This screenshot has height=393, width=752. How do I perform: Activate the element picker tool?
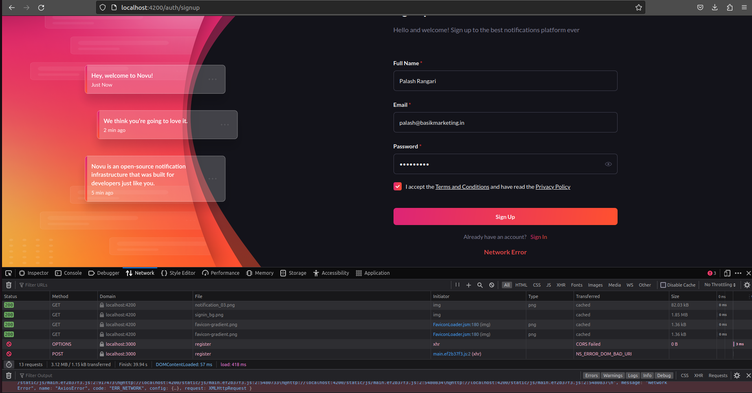pyautogui.click(x=9, y=273)
